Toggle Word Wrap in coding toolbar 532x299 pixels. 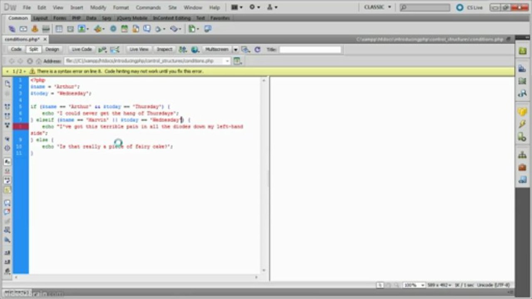(x=7, y=180)
